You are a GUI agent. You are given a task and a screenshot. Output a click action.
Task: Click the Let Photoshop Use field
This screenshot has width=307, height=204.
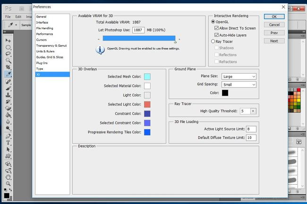pyautogui.click(x=138, y=30)
